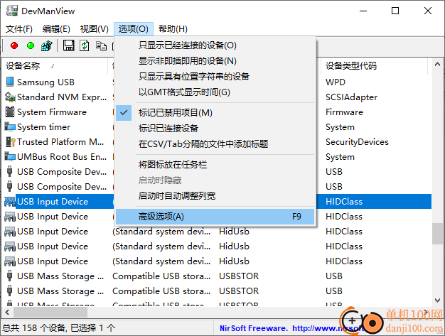The image size is (445, 336).
Task: Click the highlighted USB Input Device keyboard icon
Action: click(x=10, y=202)
